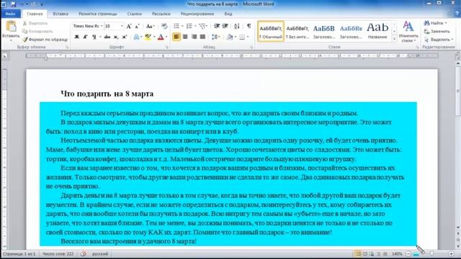Expand the Select (Выделить) dropdown

[439, 40]
